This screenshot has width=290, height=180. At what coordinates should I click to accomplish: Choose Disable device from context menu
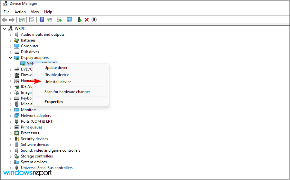click(x=71, y=75)
